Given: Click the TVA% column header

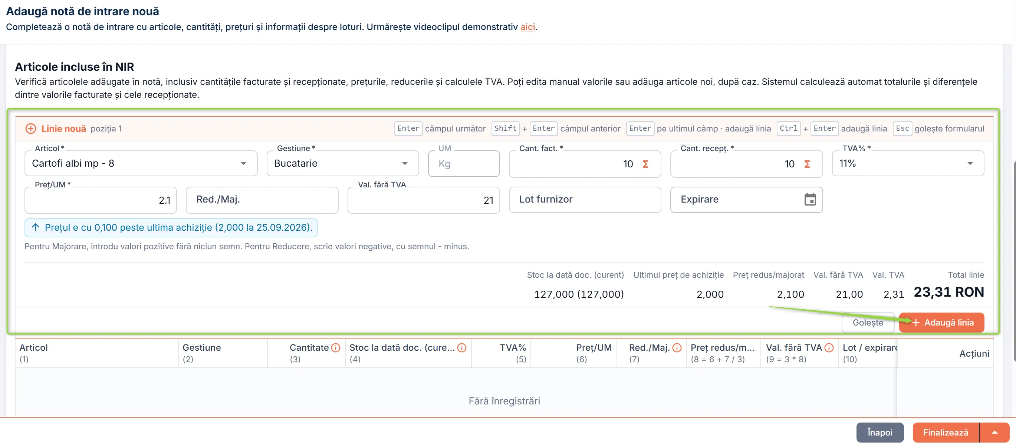Looking at the screenshot, I should 501,353.
